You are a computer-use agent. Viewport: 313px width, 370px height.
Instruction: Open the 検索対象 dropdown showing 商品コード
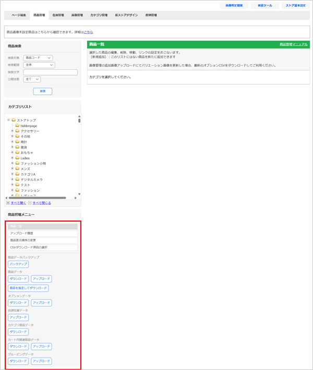(39, 57)
